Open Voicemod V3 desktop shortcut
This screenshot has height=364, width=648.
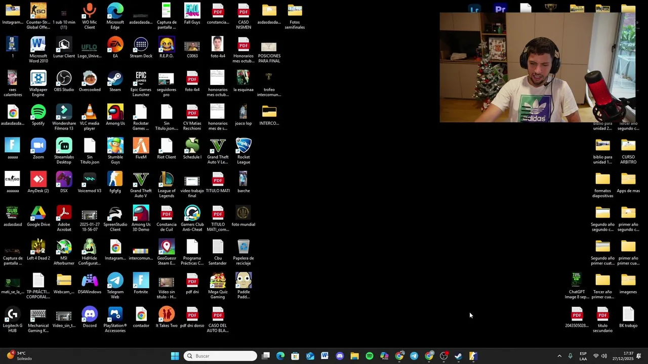[x=90, y=183]
